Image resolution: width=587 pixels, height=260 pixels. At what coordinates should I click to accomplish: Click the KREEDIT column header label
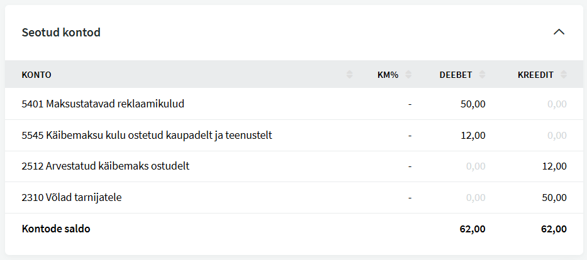(535, 75)
